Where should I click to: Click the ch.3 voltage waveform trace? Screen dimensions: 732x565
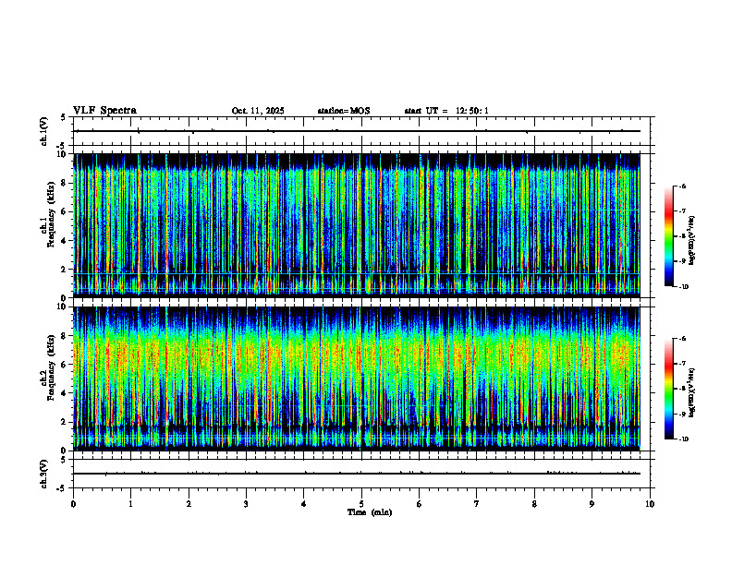pos(357,474)
